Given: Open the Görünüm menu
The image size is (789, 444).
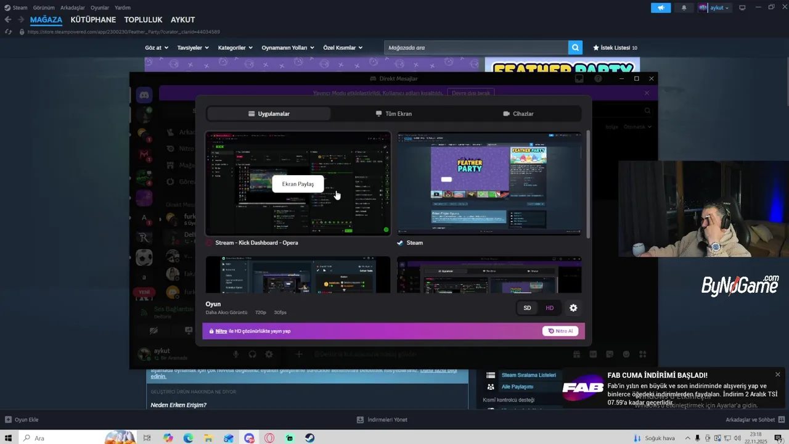Looking at the screenshot, I should click(44, 7).
